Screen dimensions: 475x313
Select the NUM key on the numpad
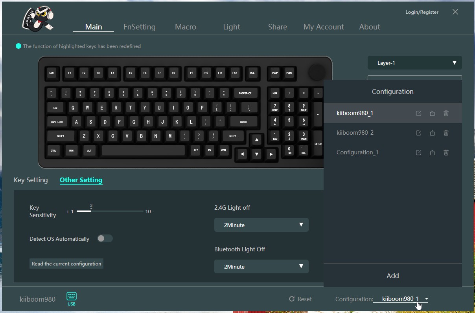275,93
